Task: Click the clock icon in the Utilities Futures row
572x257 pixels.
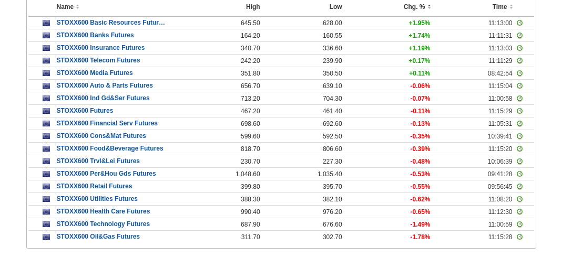Action: point(519,199)
